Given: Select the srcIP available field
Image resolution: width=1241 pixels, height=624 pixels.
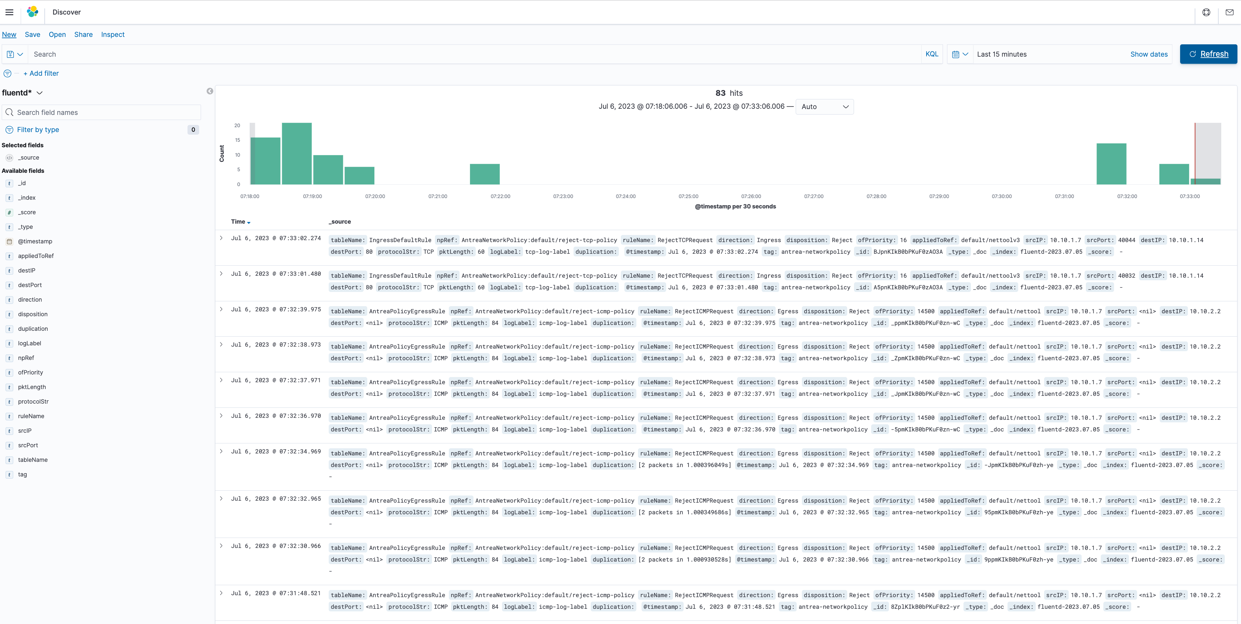Looking at the screenshot, I should click(x=25, y=431).
